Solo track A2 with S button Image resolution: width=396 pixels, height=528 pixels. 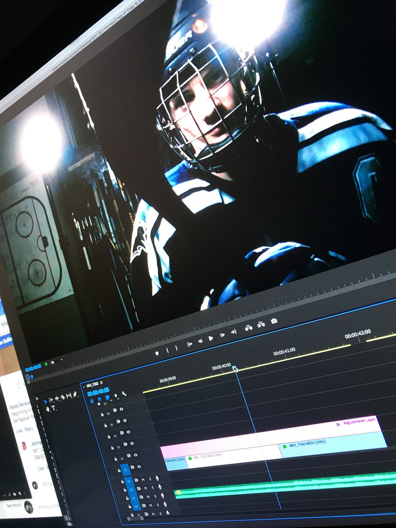point(153,488)
